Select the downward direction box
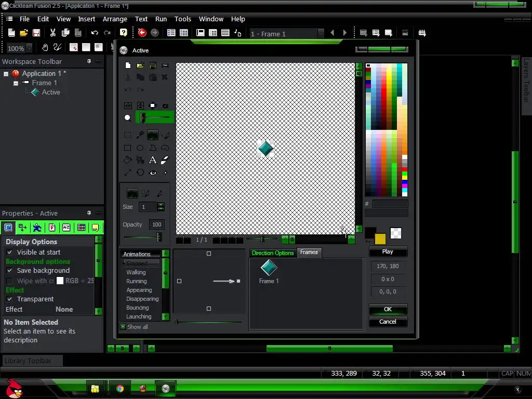Viewport: 532px width, 399px height. pos(209,309)
